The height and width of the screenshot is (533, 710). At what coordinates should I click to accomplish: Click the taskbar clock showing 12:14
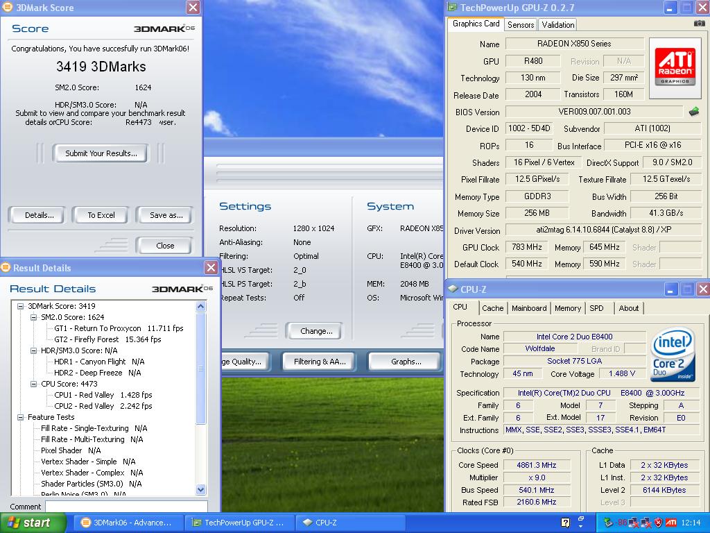(x=690, y=523)
